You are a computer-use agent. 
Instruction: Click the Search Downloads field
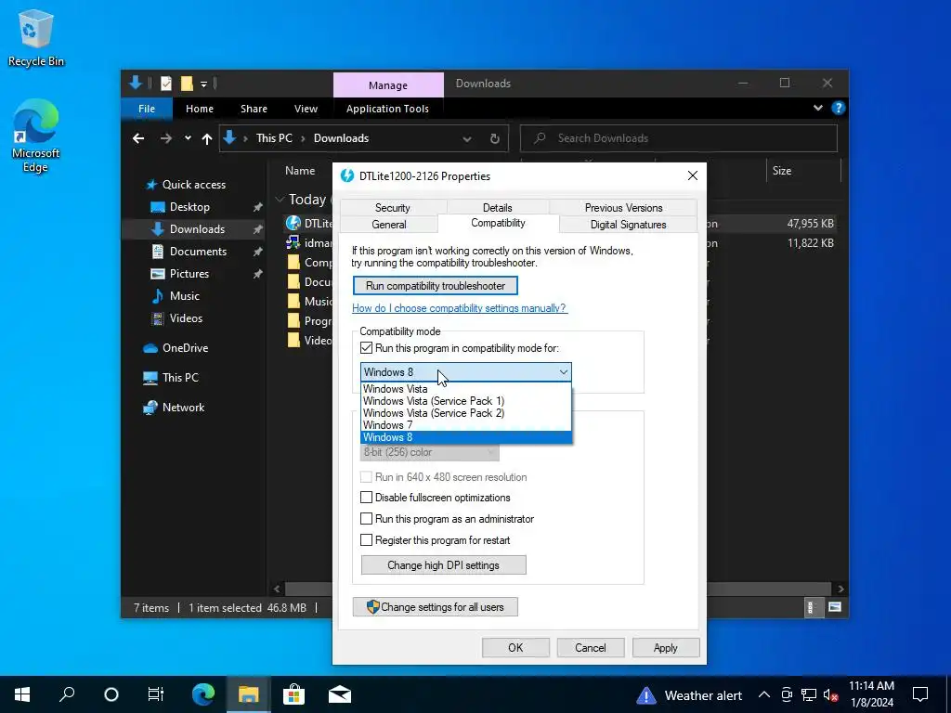click(x=679, y=138)
